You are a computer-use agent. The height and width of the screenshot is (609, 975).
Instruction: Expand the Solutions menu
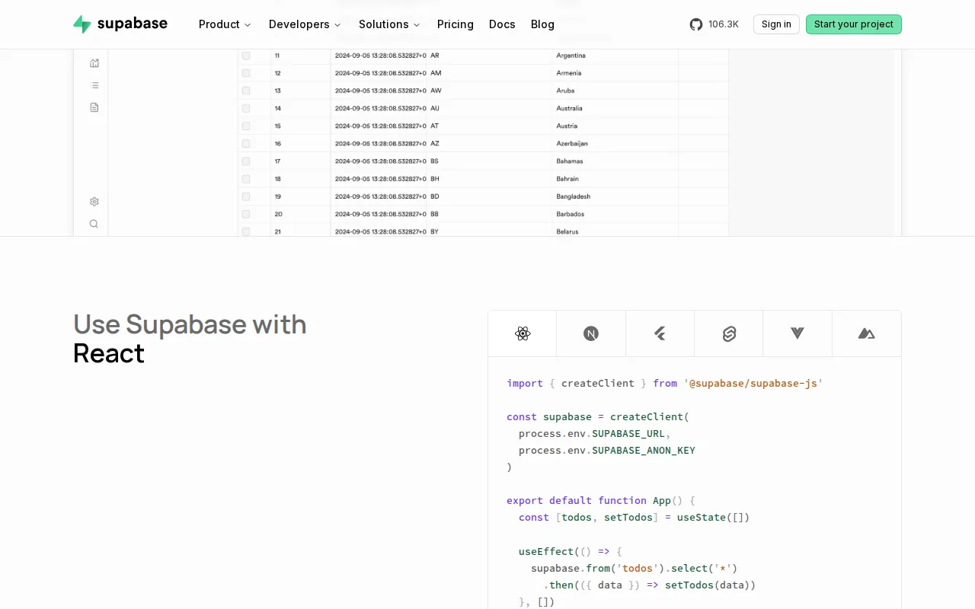click(x=389, y=24)
